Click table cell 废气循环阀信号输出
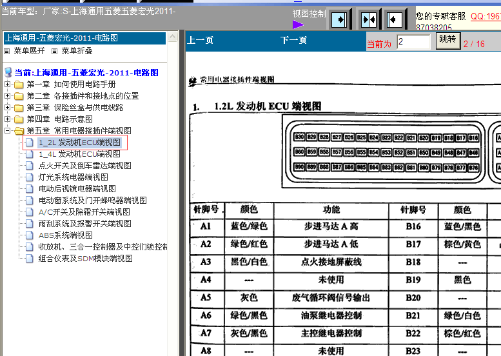Viewport: 501px width, 356px height. (331, 298)
